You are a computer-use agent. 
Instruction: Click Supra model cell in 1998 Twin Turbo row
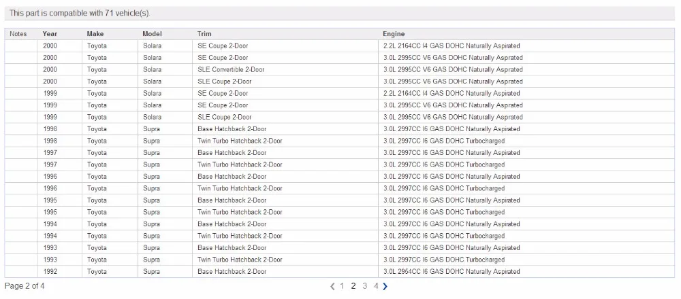coord(165,141)
